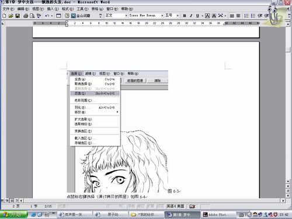This screenshot has width=292, height=219.
Task: Click the Windows Start button
Action: (13, 215)
